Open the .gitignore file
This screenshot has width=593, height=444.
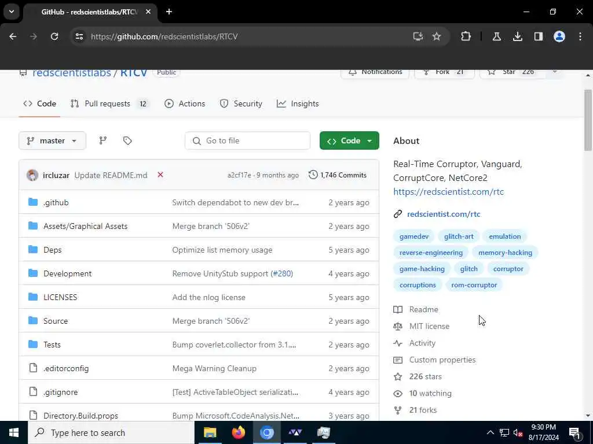coord(60,393)
